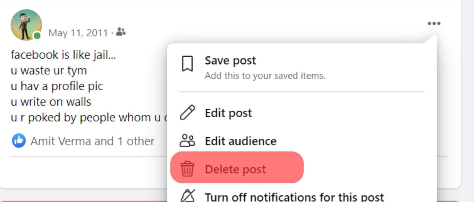Click the text 'facebook is like jail...'
The height and width of the screenshot is (202, 474).
click(x=63, y=55)
